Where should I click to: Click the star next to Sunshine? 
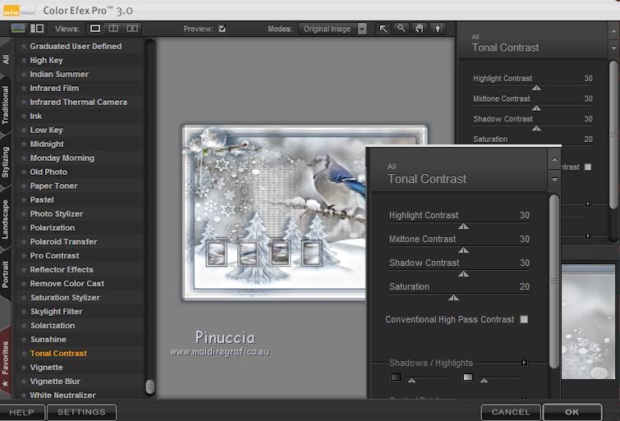24,339
